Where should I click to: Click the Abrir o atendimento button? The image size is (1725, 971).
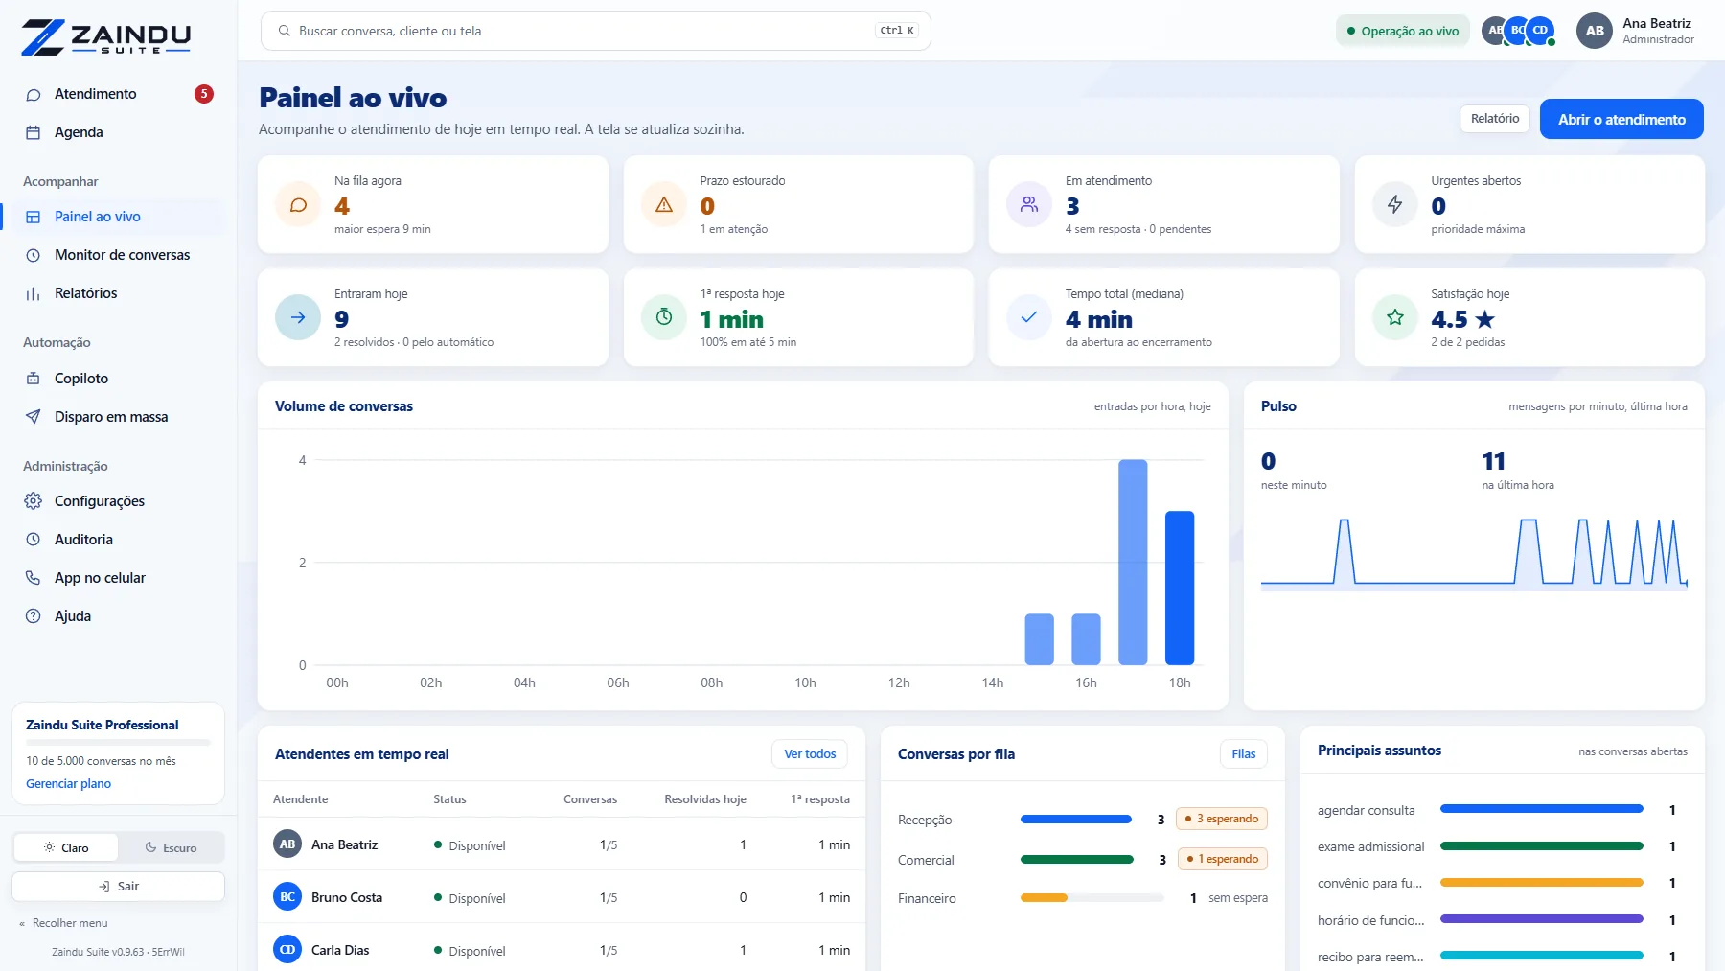1621,119
